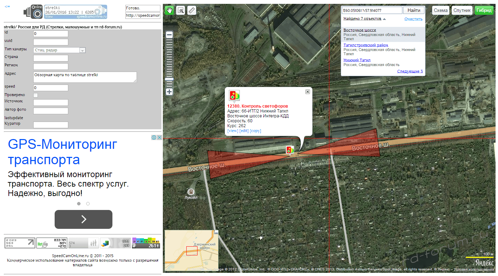Screen dimensions: 498x276
Task: Switch map to Спутник view
Action: tap(462, 10)
